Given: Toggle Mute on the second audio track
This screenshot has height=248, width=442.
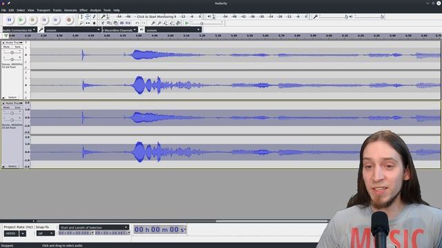Looking at the screenshot, I should 6,107.
